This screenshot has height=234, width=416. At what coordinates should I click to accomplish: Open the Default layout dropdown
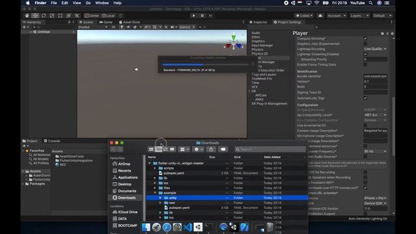pos(382,16)
